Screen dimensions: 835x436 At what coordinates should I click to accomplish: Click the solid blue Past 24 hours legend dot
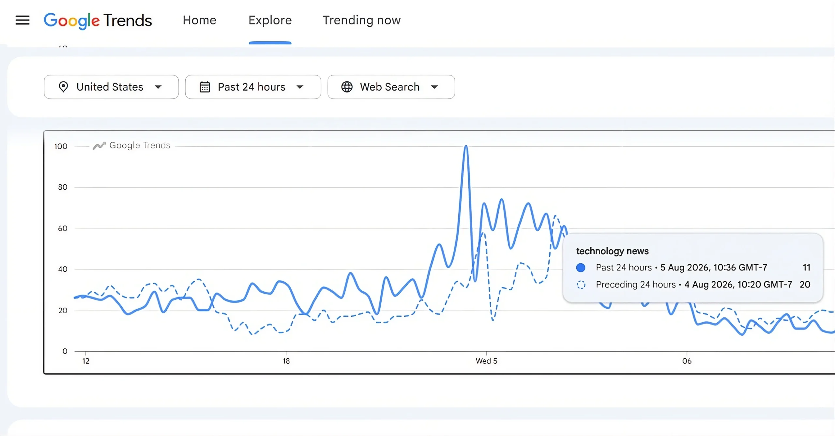tap(581, 268)
